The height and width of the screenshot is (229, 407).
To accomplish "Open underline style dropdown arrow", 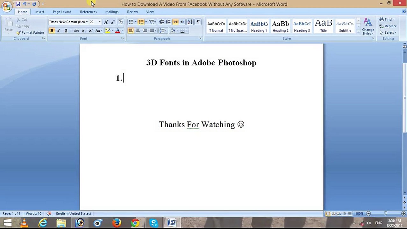I will (71, 31).
